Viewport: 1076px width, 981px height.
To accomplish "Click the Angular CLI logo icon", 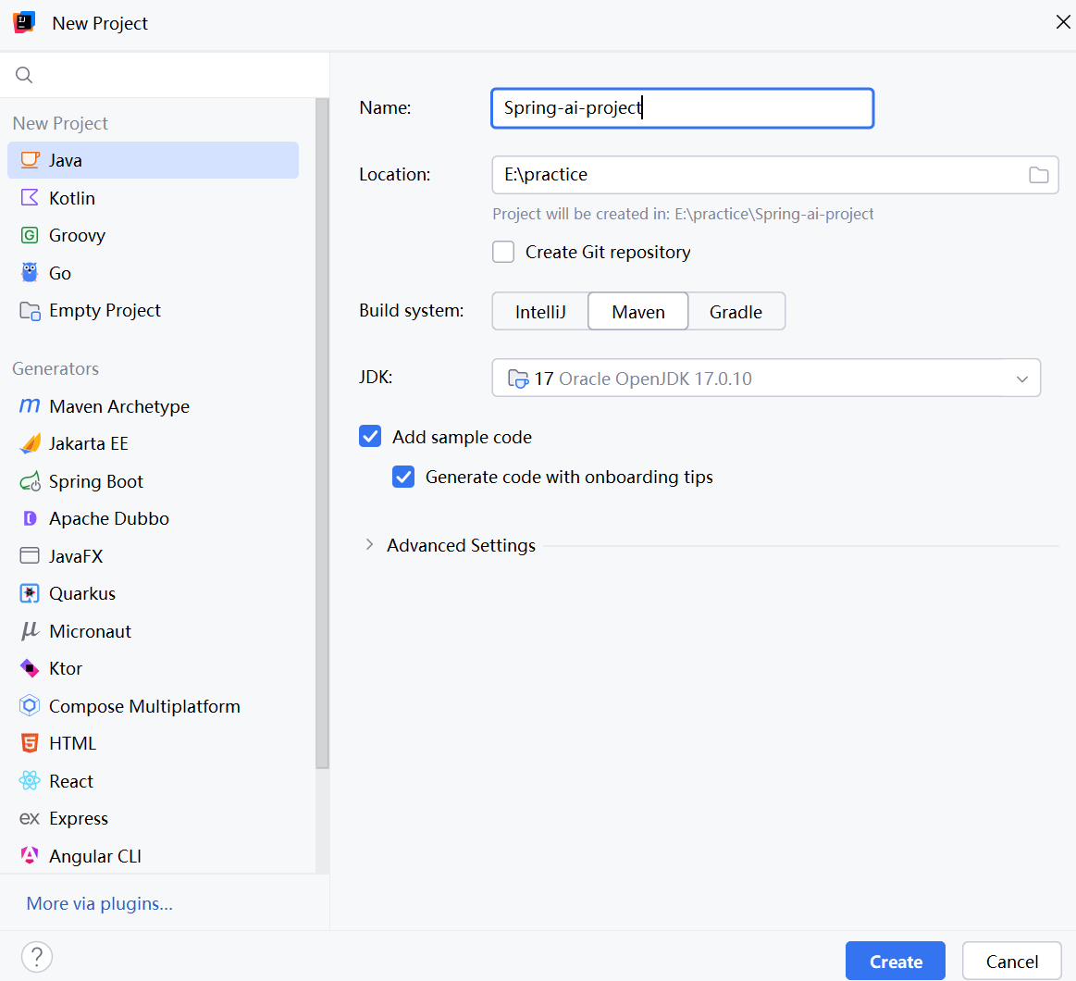I will click(x=30, y=855).
